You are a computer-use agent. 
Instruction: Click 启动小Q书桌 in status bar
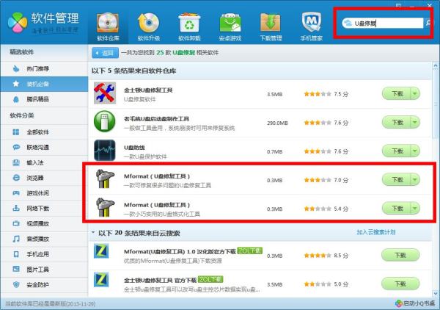415,303
